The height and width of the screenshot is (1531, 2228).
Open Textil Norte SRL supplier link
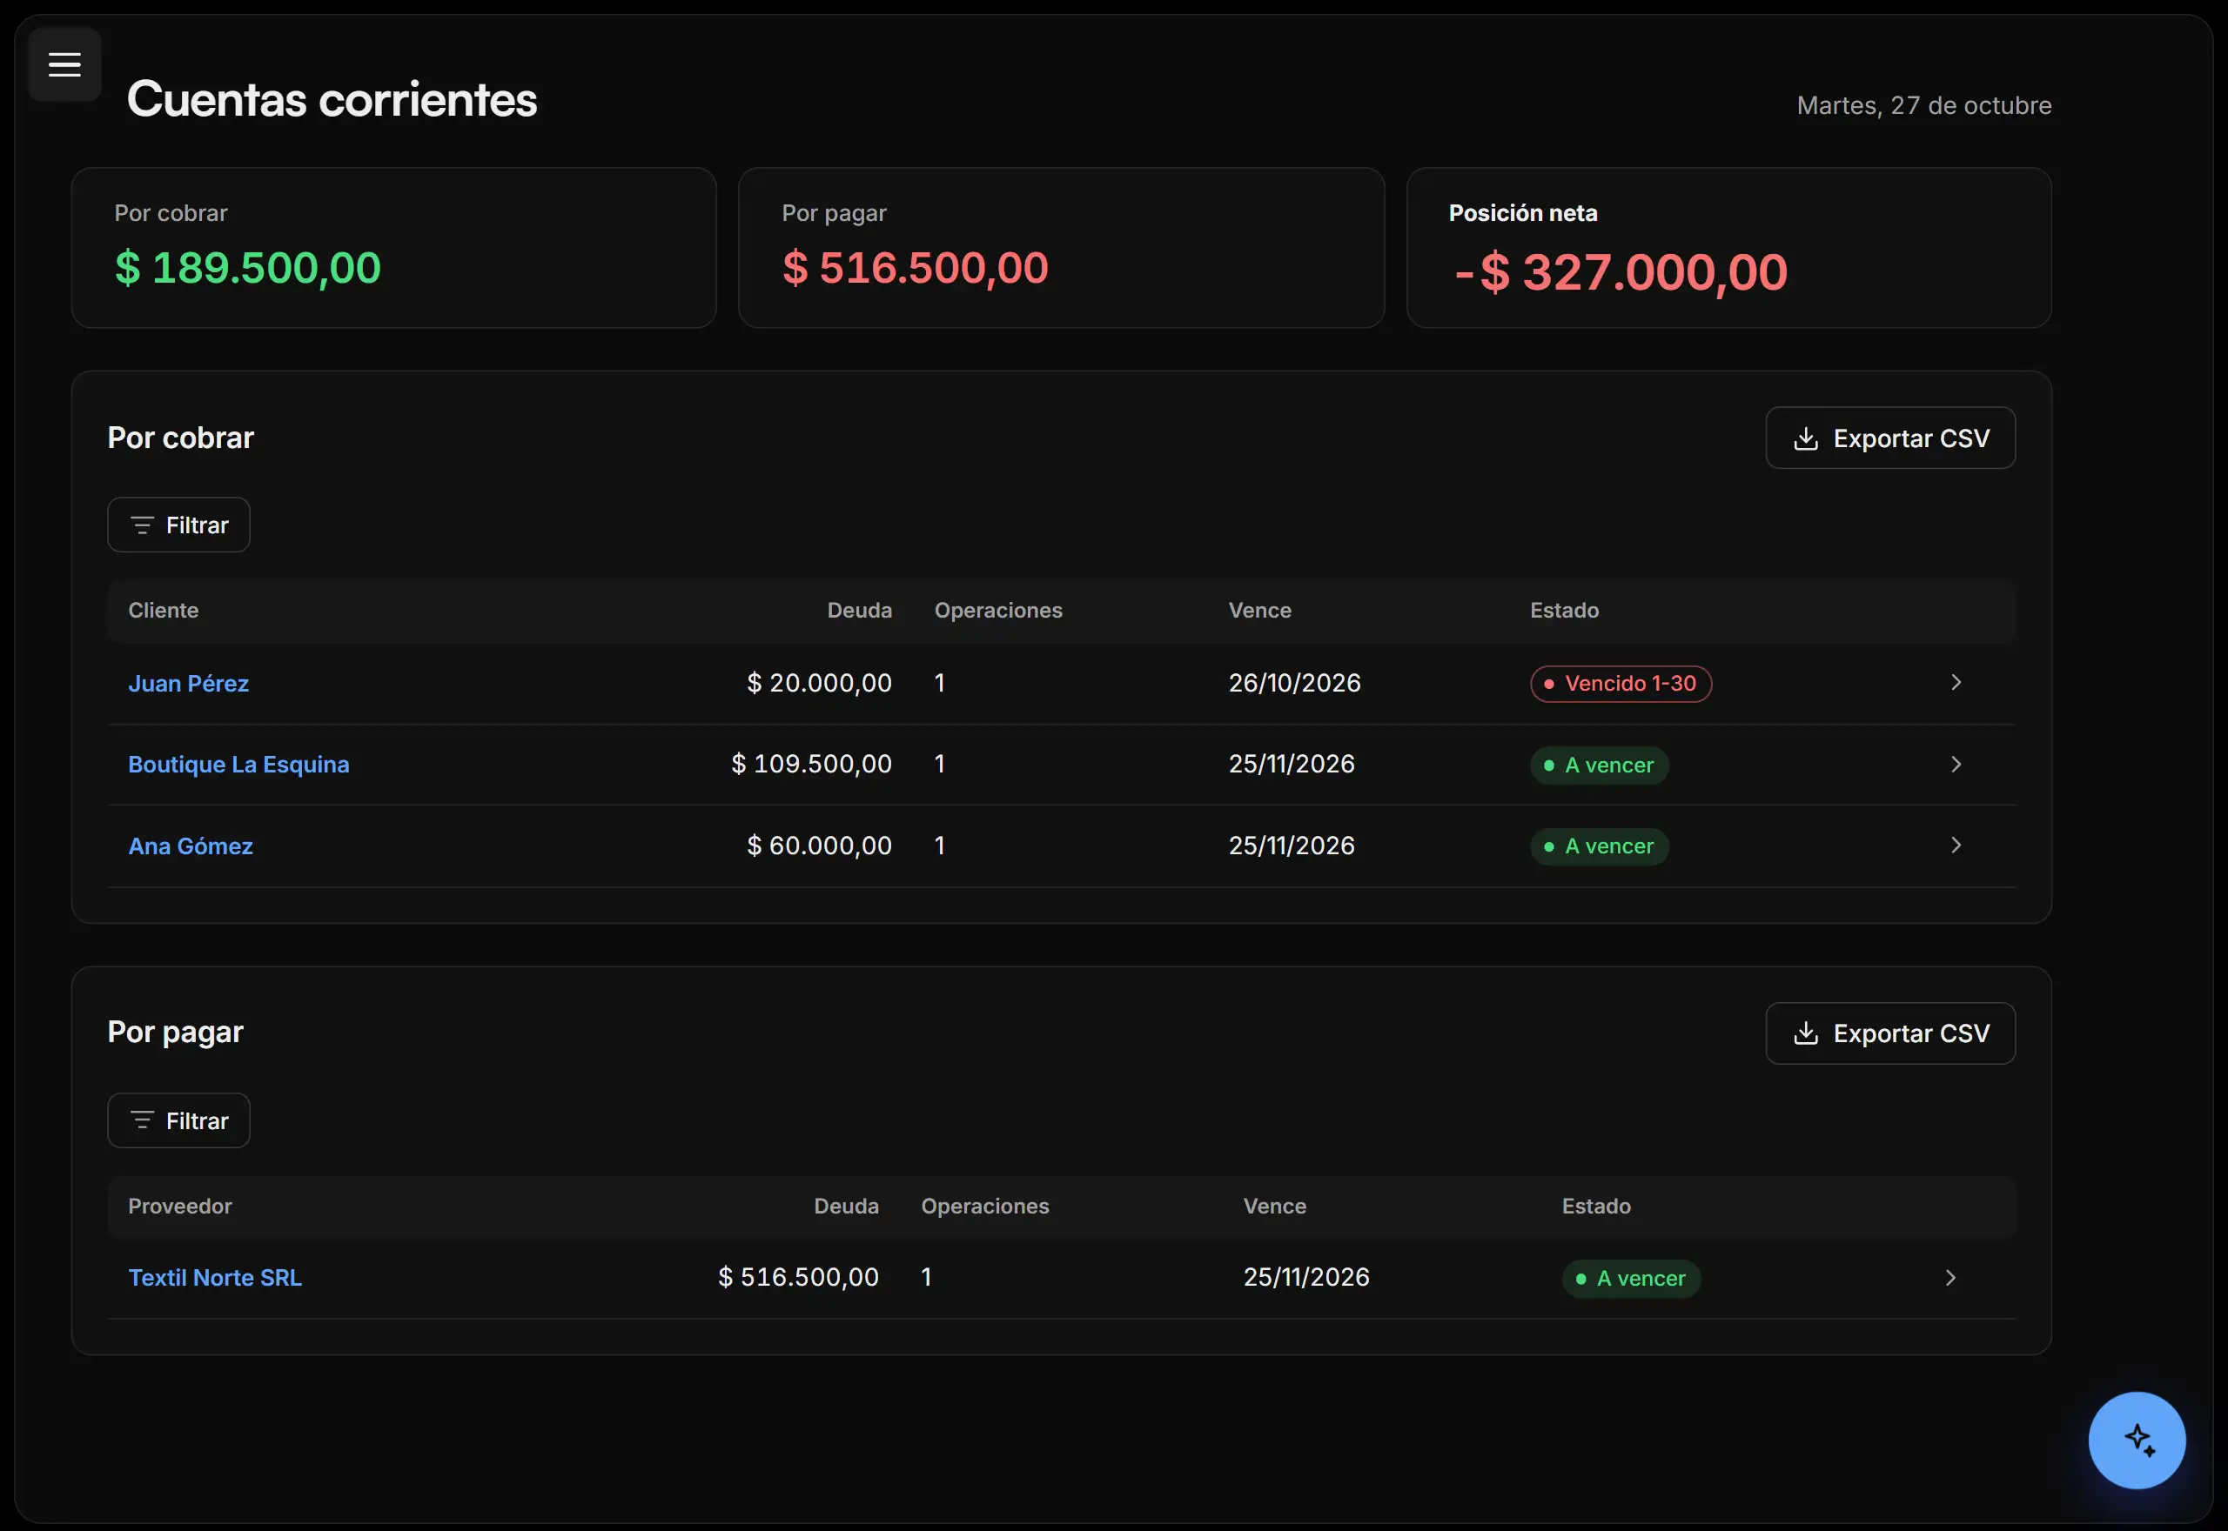215,1278
